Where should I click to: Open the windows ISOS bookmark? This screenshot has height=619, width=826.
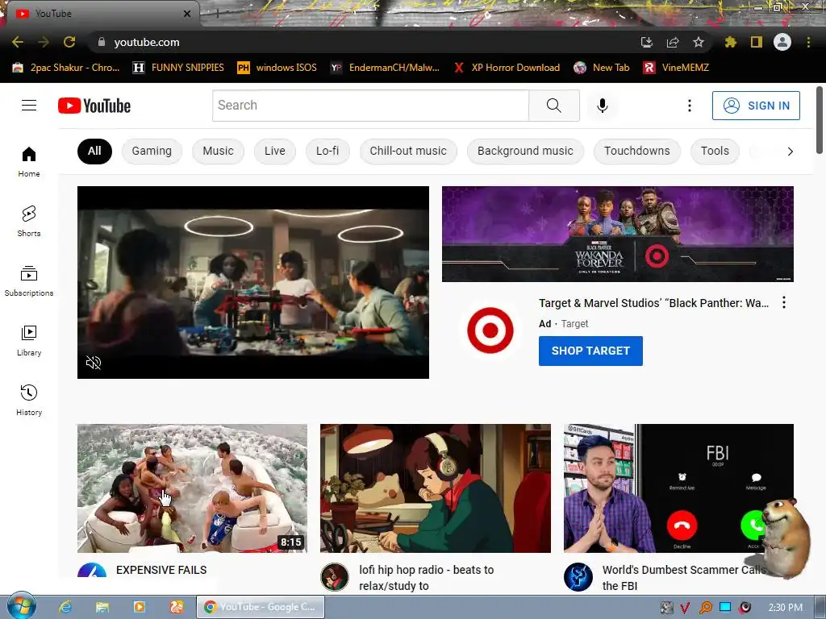277,68
